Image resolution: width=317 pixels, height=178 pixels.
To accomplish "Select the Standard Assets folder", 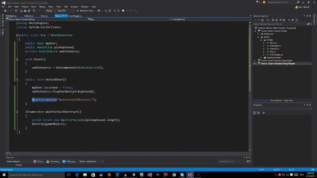I will [x=273, y=57].
